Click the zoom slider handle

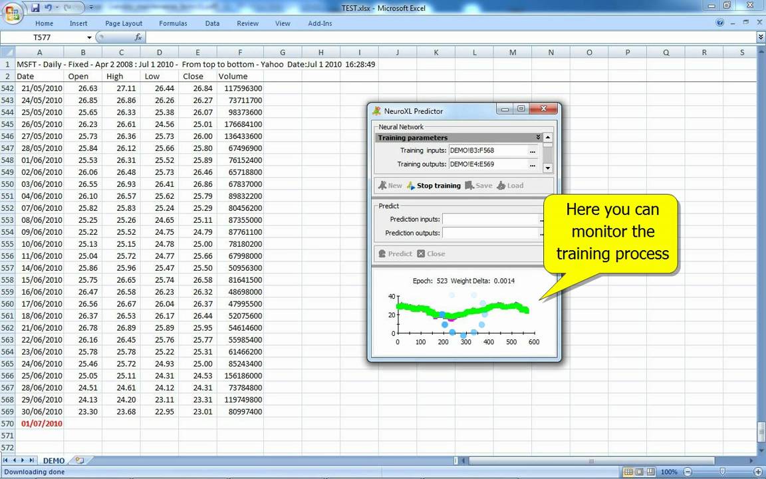tap(723, 472)
